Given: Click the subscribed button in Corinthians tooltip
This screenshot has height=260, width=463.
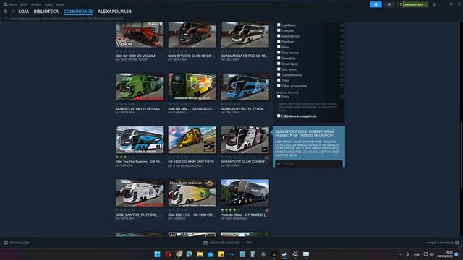Looking at the screenshot, I should tap(309, 164).
